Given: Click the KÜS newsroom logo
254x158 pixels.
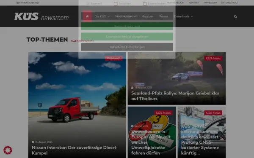Looking at the screenshot, I should [x=41, y=16].
